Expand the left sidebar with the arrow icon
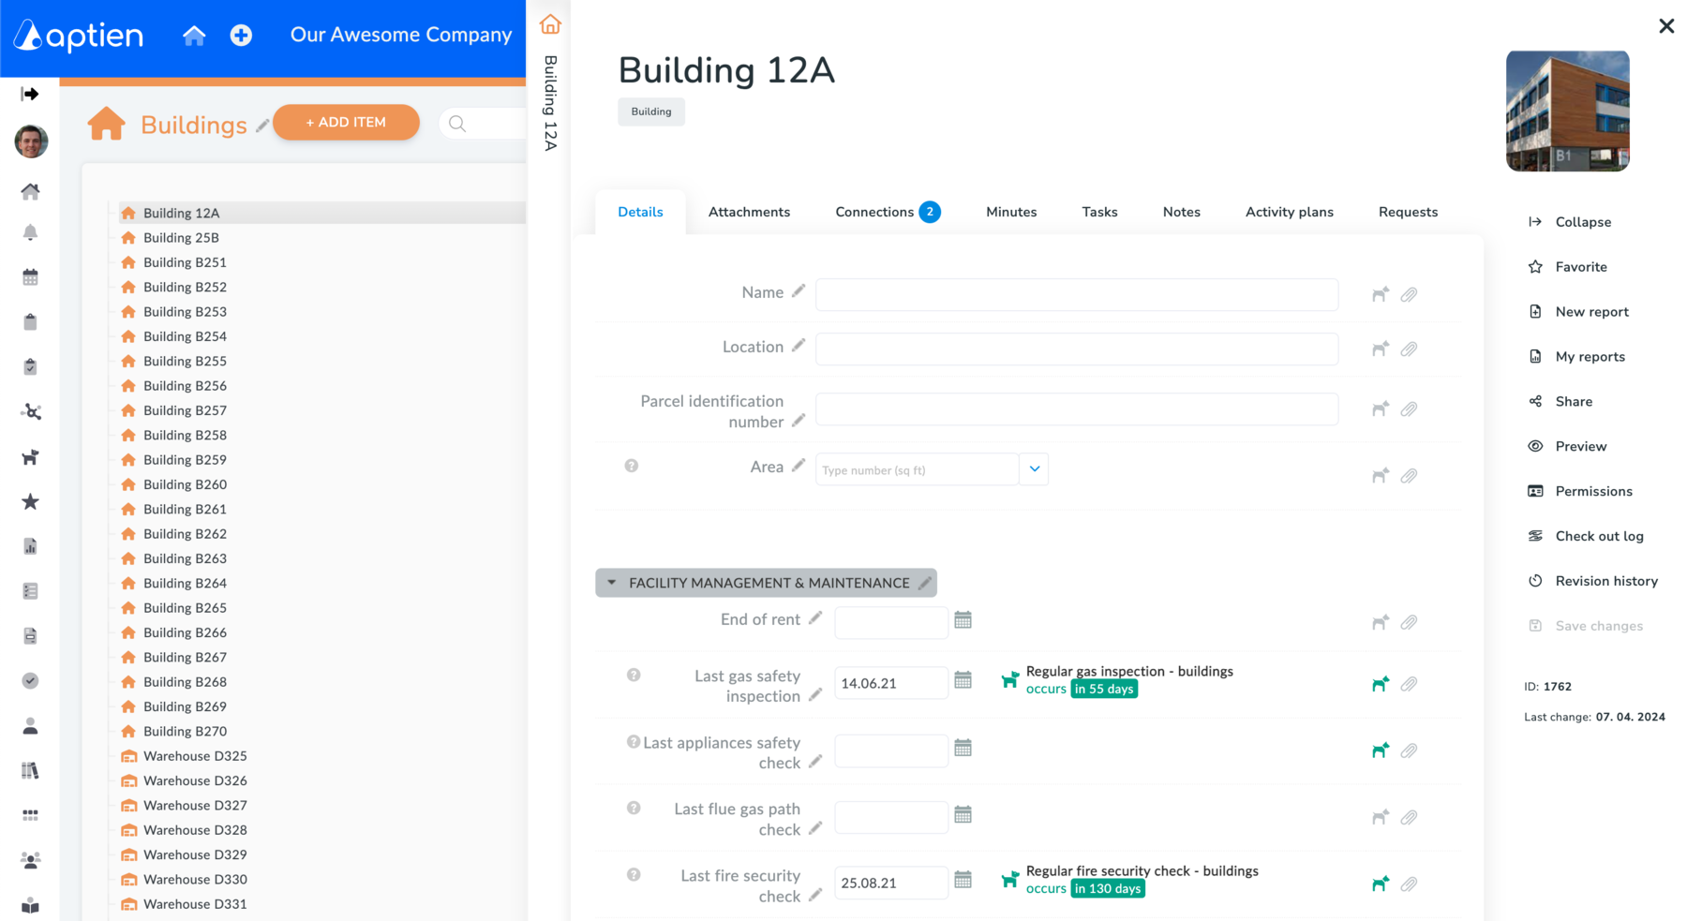1687x921 pixels. [30, 94]
